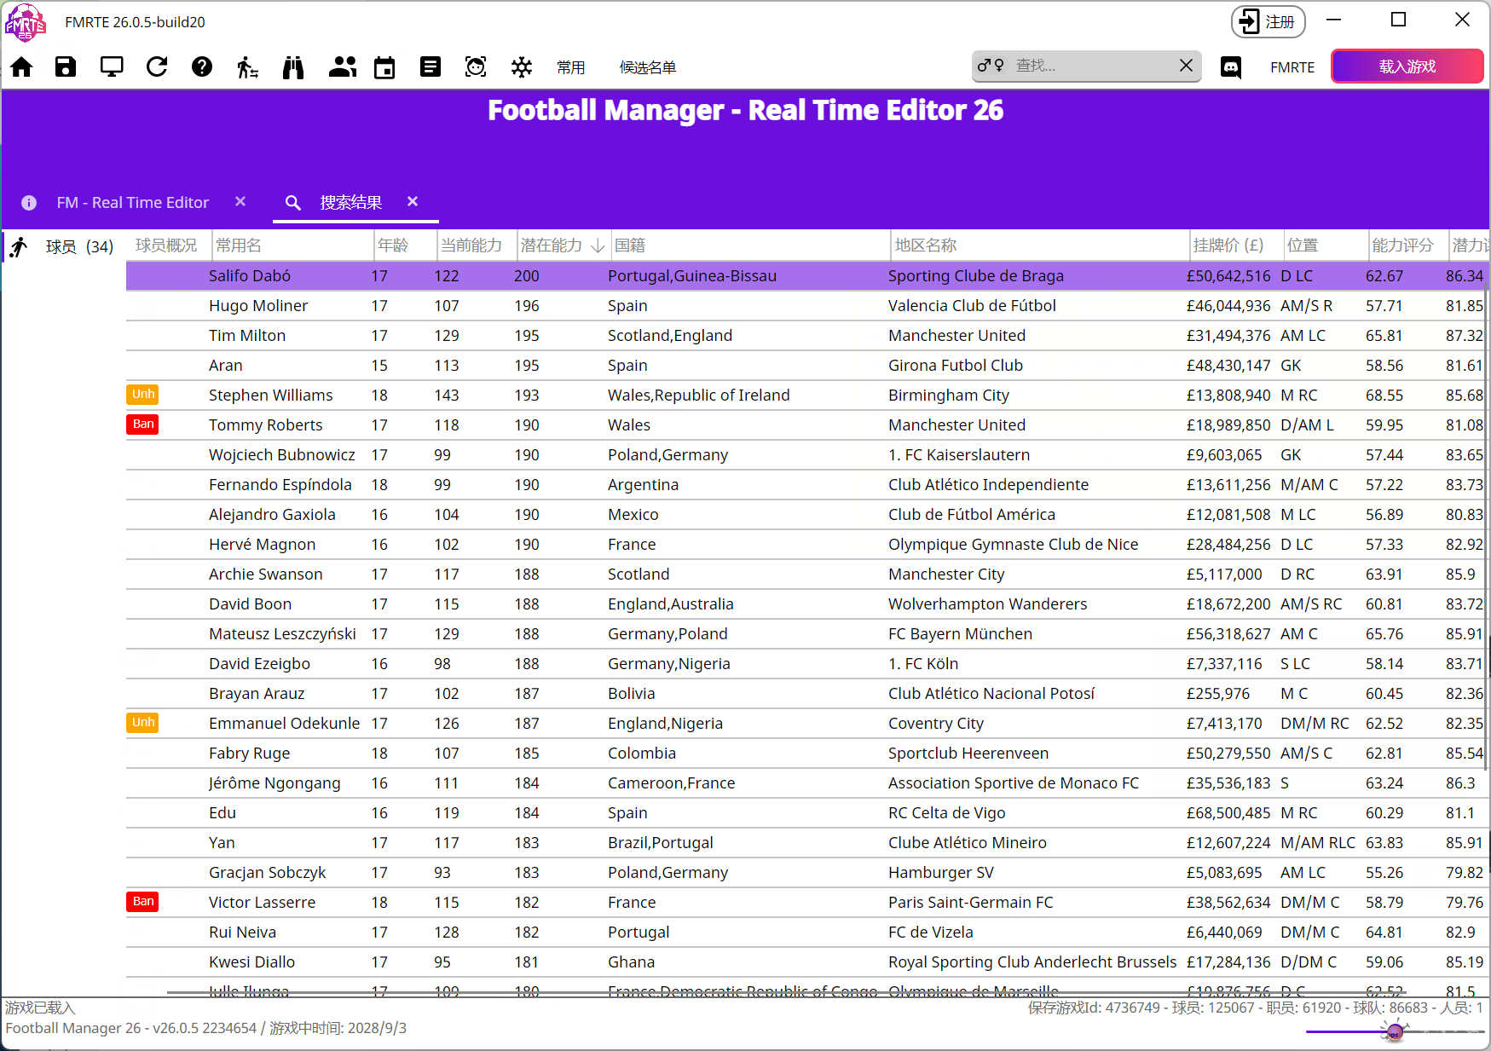Image resolution: width=1491 pixels, height=1051 pixels.
Task: Click the gender filter icon in search box
Action: click(991, 66)
